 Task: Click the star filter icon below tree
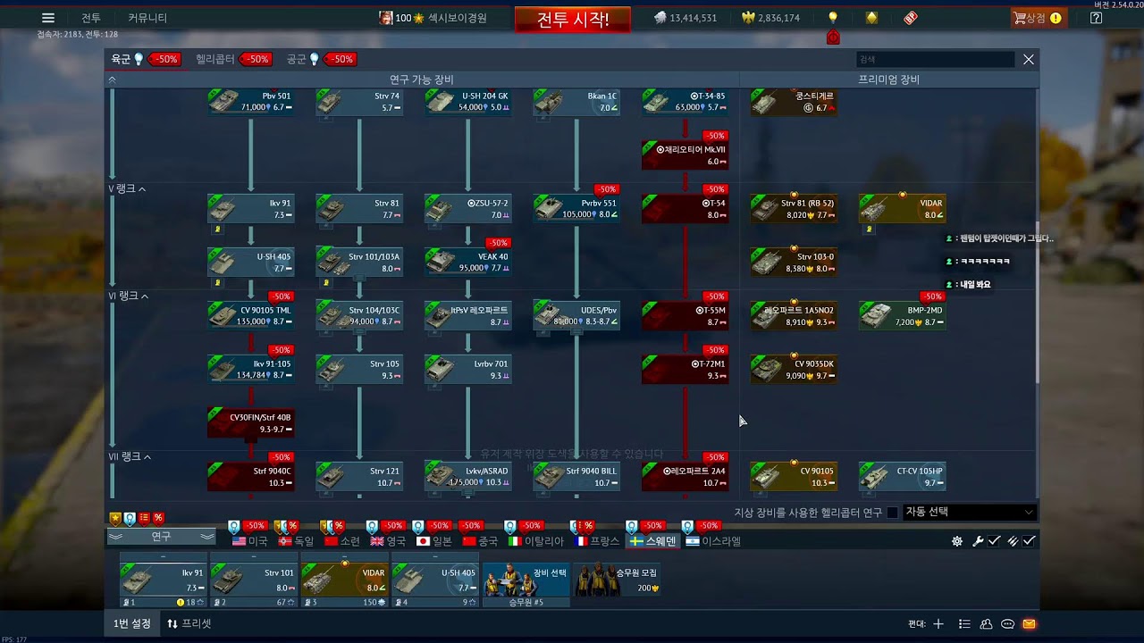coord(115,518)
